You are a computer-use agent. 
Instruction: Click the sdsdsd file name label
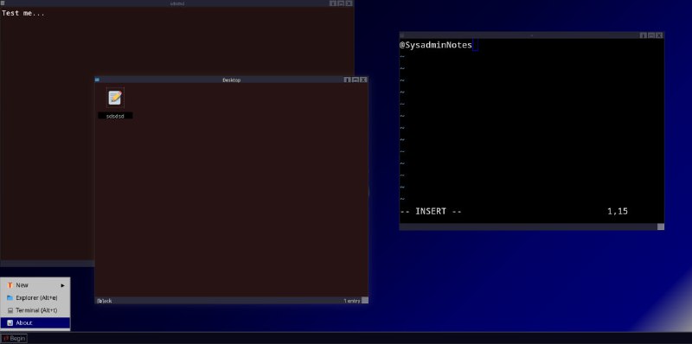(x=115, y=116)
